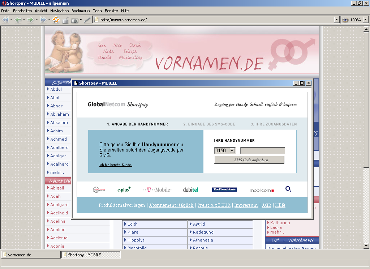Open the boy name Abraham link

coord(60,114)
